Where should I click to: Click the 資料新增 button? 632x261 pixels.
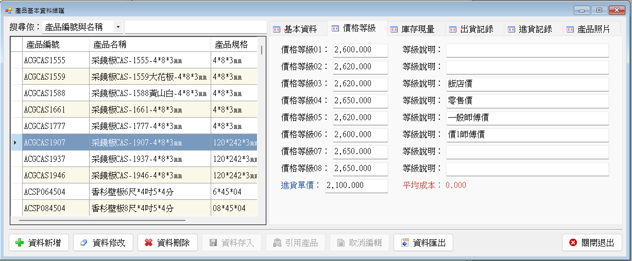pos(39,243)
